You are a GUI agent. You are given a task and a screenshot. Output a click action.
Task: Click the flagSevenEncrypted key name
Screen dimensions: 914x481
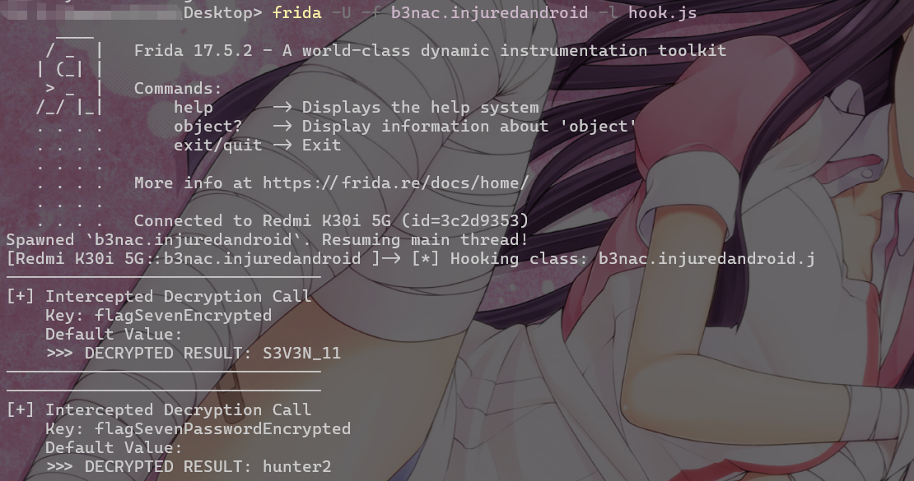(183, 316)
